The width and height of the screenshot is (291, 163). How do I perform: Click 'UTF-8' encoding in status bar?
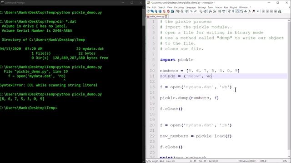click(263, 161)
